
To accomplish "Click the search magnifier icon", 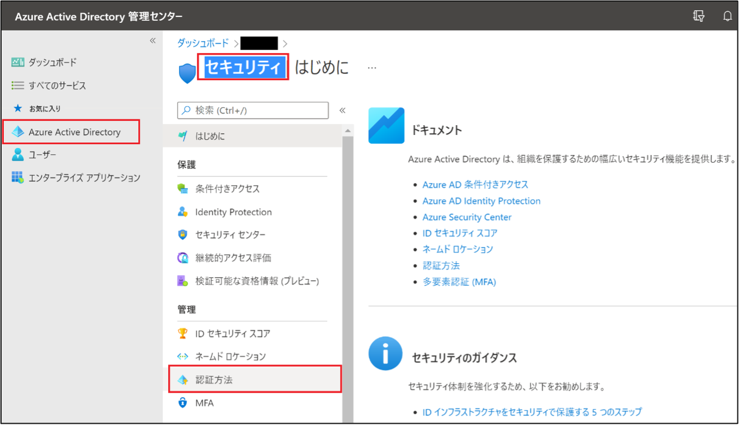I will pos(186,110).
